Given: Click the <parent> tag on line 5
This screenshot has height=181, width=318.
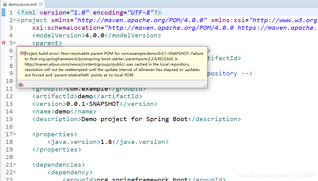Looking at the screenshot, I should (47, 43).
